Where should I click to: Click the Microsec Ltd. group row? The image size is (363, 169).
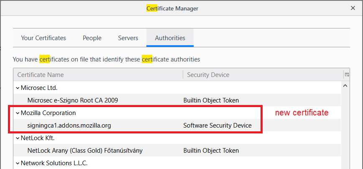39,88
